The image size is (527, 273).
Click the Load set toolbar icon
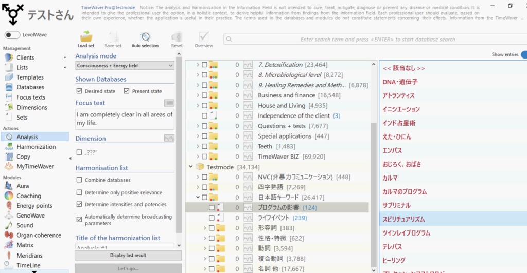[x=86, y=39]
